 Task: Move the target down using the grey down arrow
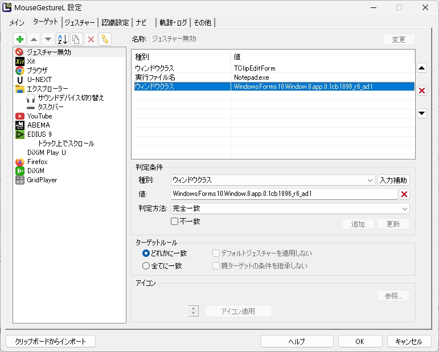tap(48, 39)
